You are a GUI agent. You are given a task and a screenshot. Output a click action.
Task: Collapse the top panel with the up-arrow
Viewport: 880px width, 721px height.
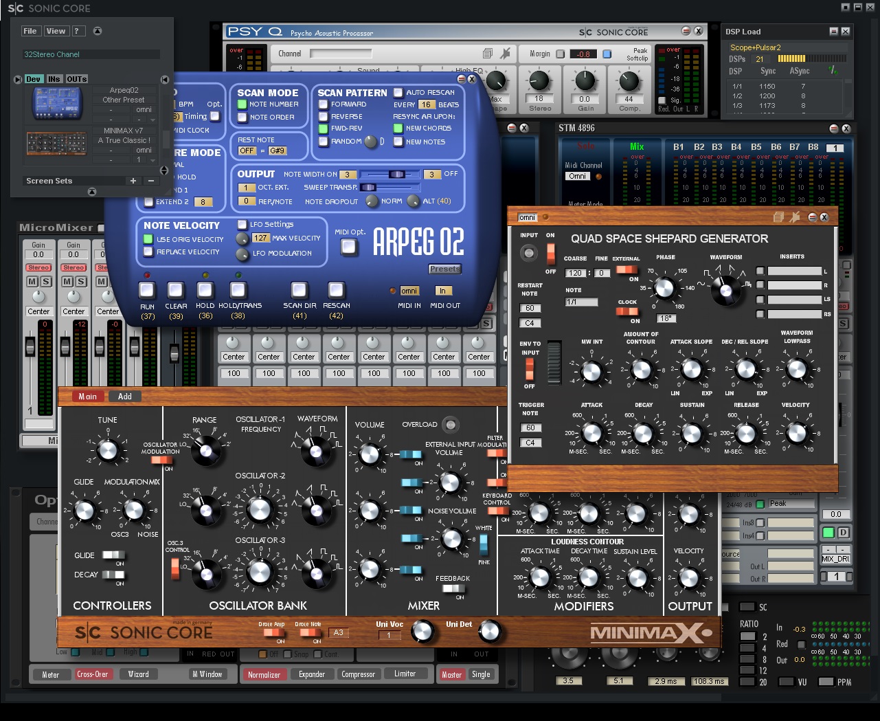(98, 31)
